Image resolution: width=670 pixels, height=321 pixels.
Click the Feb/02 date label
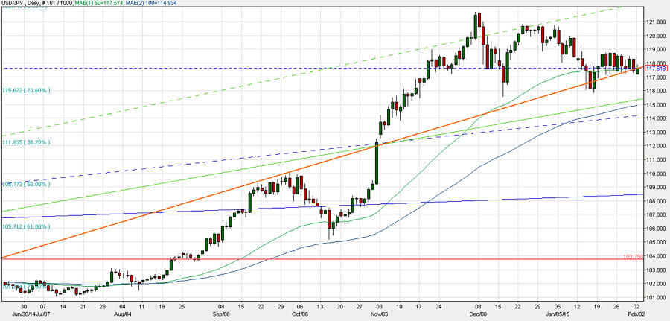click(636, 314)
